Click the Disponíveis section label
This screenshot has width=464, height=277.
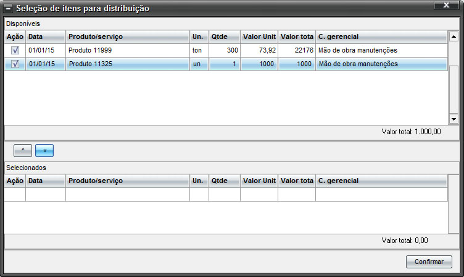tap(23, 23)
